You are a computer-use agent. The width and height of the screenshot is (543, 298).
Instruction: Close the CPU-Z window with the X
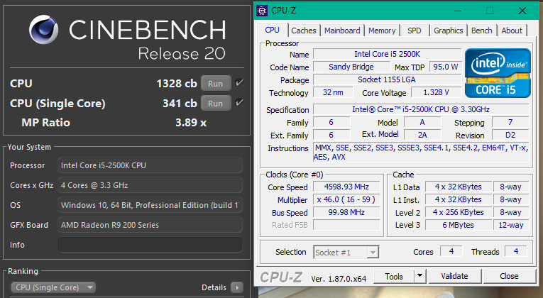tap(522, 11)
